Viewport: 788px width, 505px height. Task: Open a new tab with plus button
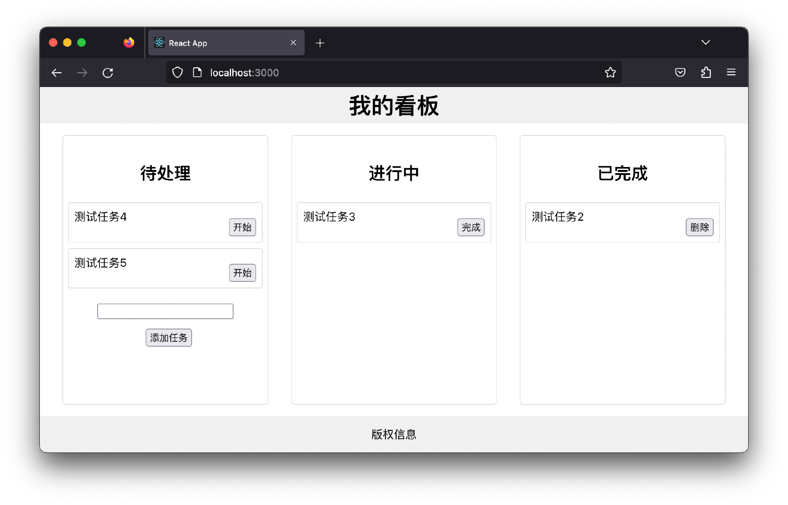coord(320,43)
